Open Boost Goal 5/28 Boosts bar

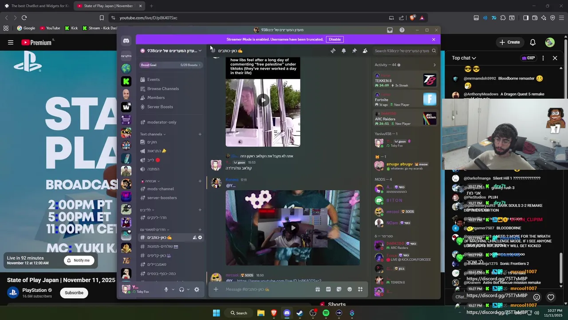pos(171,65)
